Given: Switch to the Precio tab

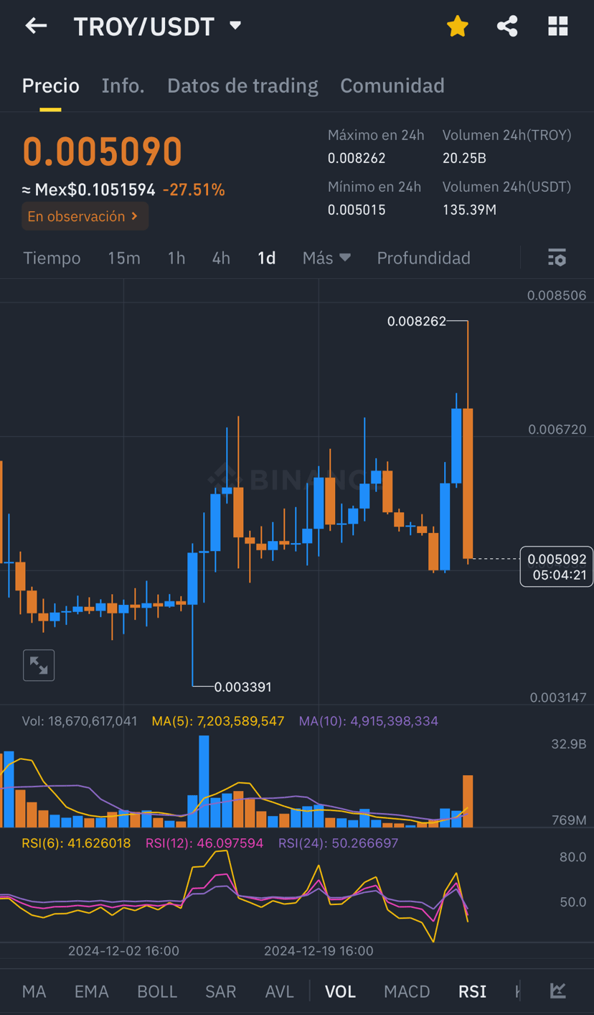Looking at the screenshot, I should pos(50,85).
